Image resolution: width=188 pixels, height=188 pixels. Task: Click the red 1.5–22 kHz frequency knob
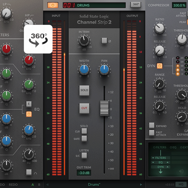29,60
